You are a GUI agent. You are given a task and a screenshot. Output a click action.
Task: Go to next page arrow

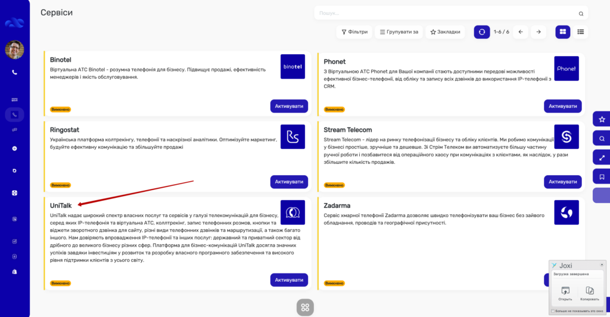point(538,32)
